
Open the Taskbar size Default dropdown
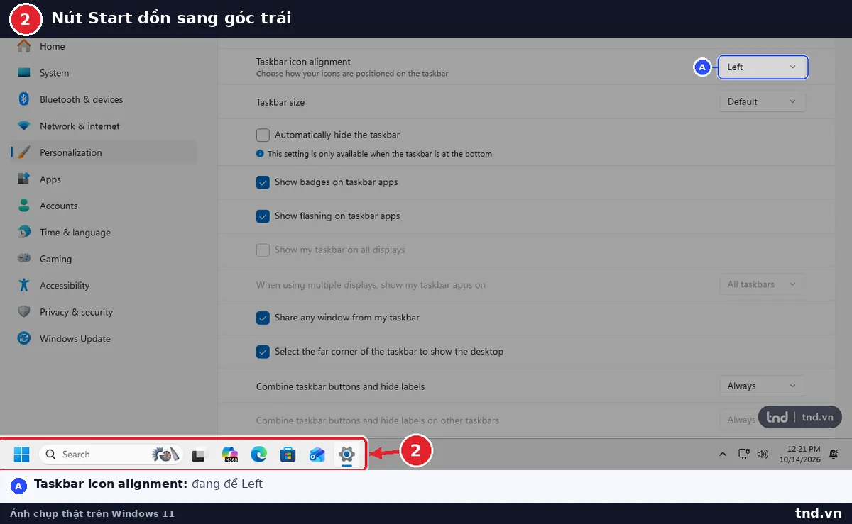pos(763,101)
